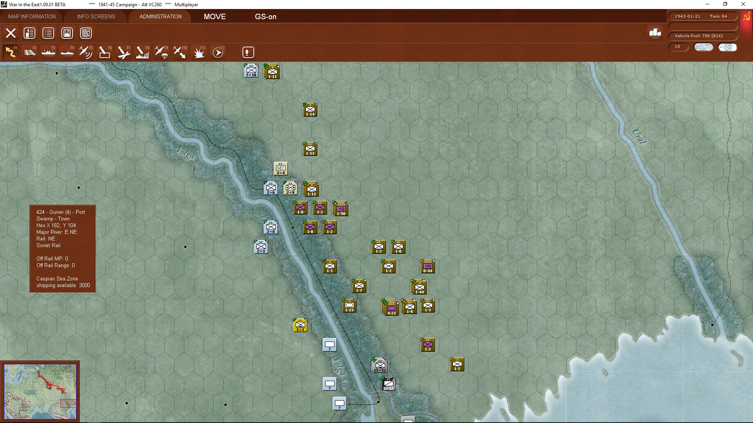This screenshot has width=753, height=423.
Task: Switch to F3 naval transport mode
Action: 48,52
